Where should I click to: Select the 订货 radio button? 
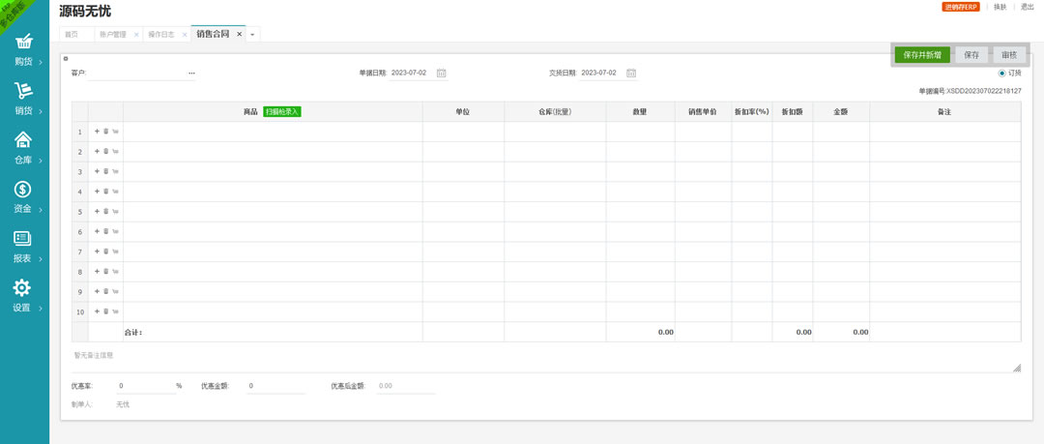click(x=1001, y=73)
